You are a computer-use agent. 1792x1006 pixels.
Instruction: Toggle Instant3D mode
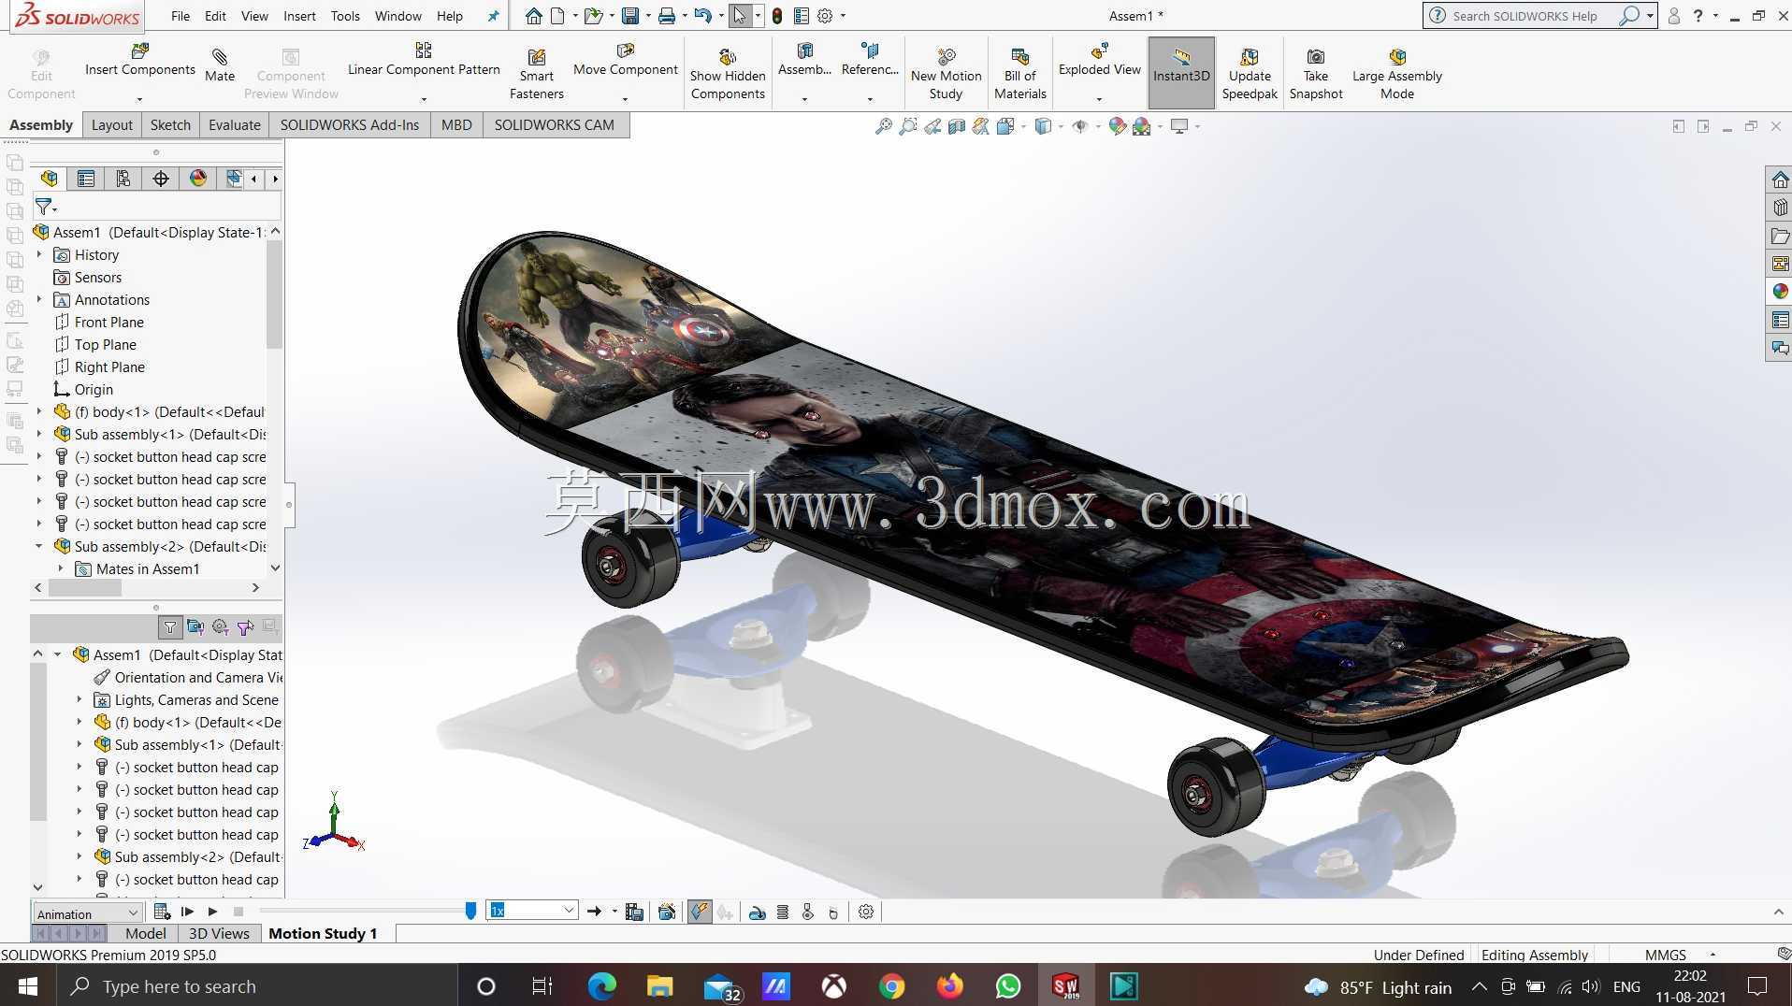[x=1181, y=73]
